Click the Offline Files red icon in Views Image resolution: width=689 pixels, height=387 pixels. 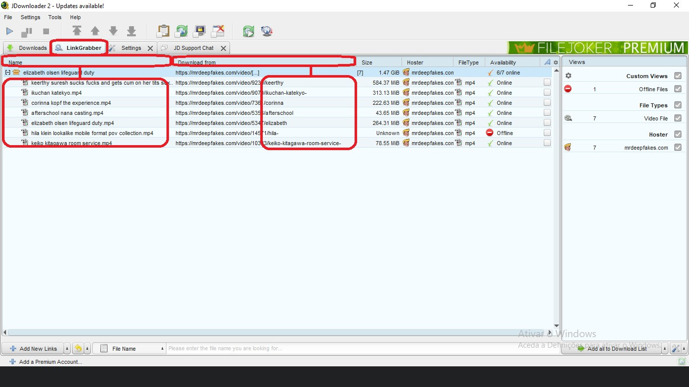click(x=568, y=89)
